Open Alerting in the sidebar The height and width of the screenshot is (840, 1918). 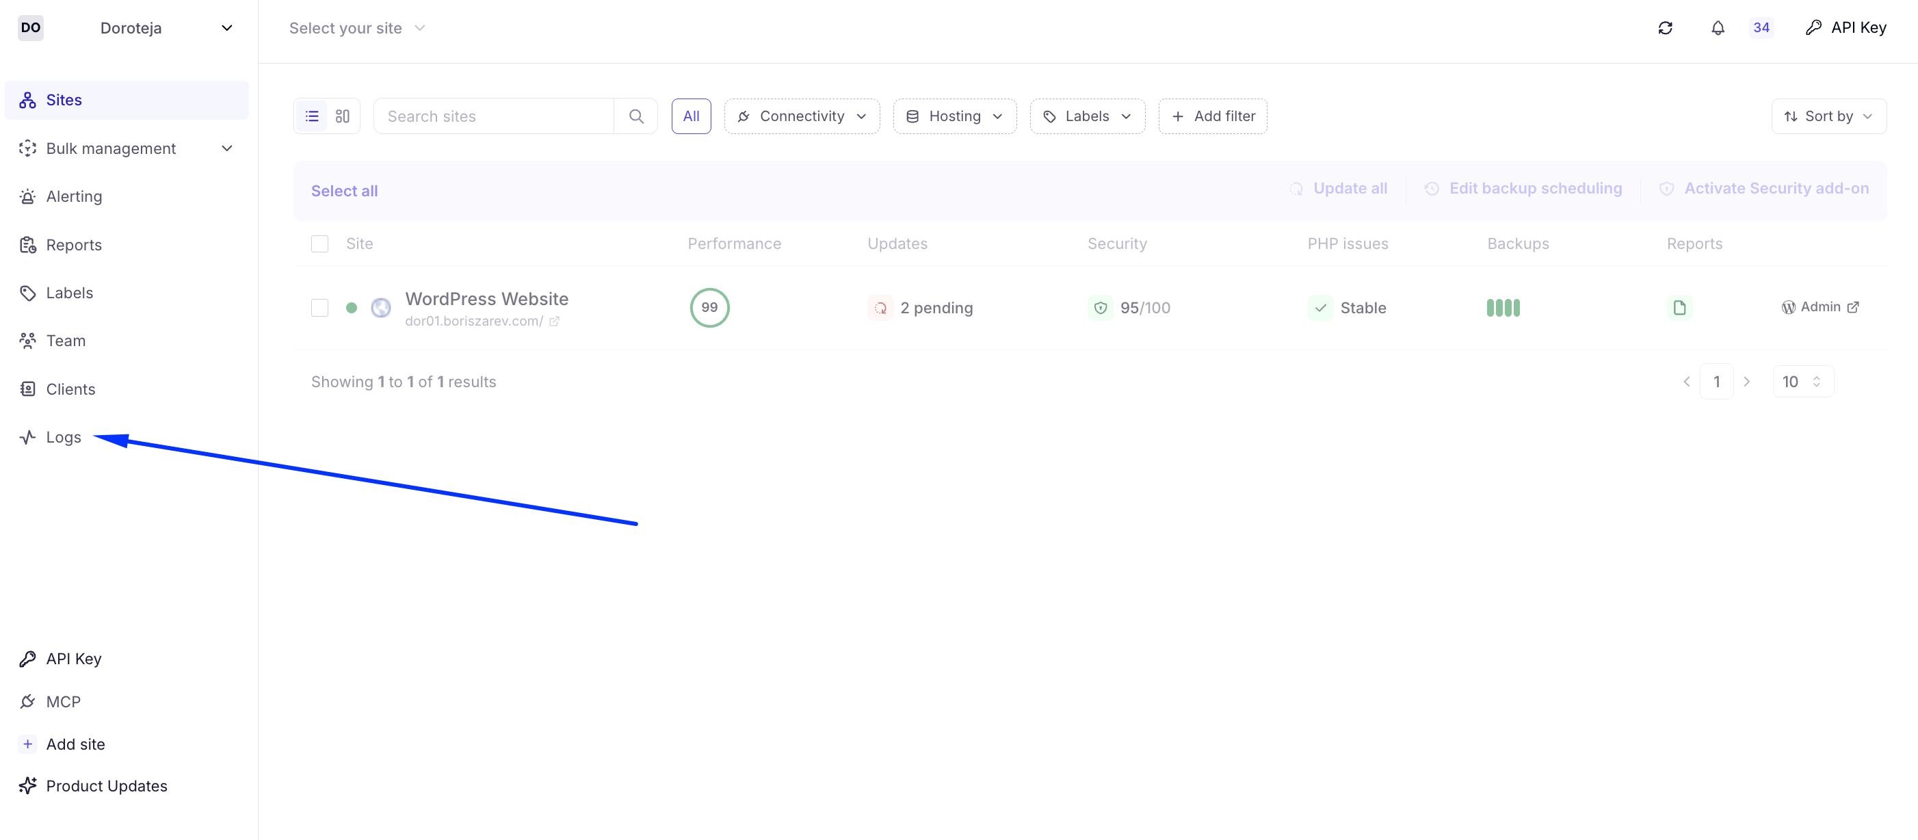point(127,196)
